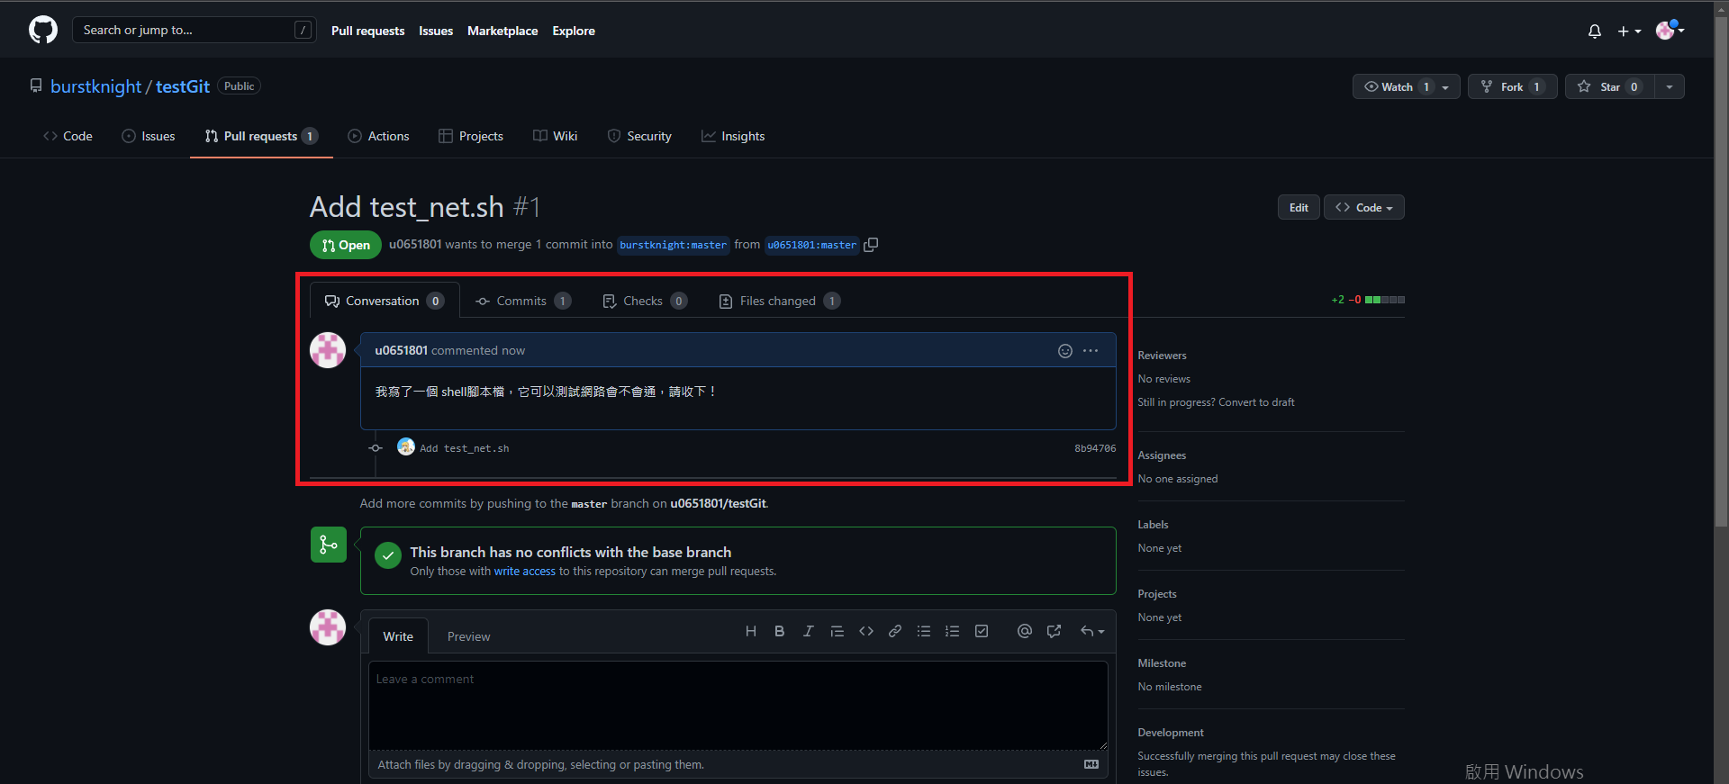Select the Checks tab
Image resolution: width=1729 pixels, height=784 pixels.
tap(645, 301)
